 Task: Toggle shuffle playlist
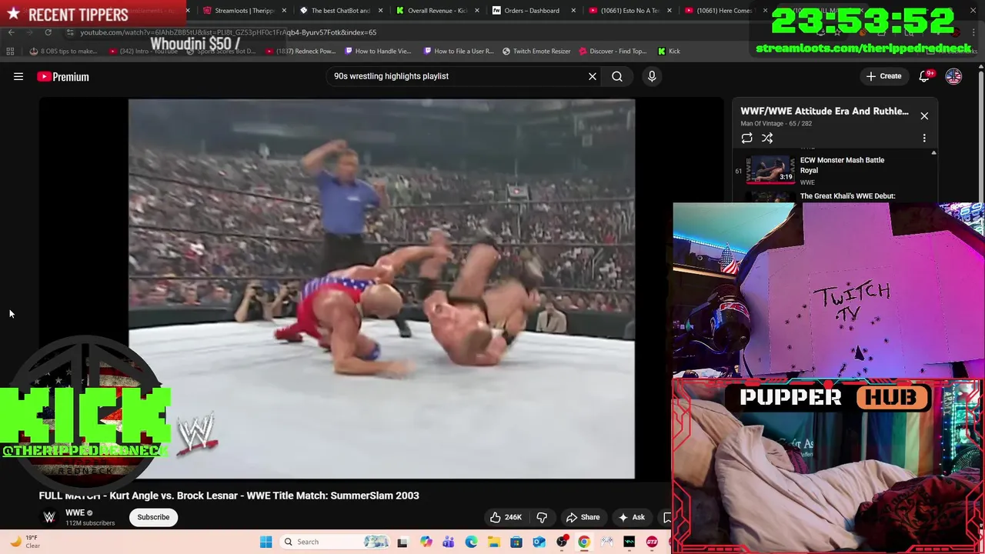tap(767, 138)
